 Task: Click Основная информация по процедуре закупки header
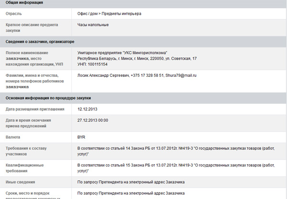[48, 98]
